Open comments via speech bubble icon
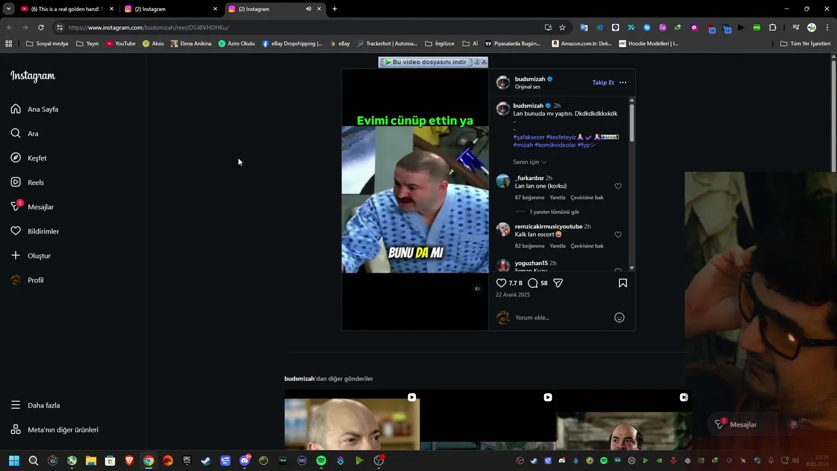This screenshot has height=471, width=837. click(x=532, y=283)
